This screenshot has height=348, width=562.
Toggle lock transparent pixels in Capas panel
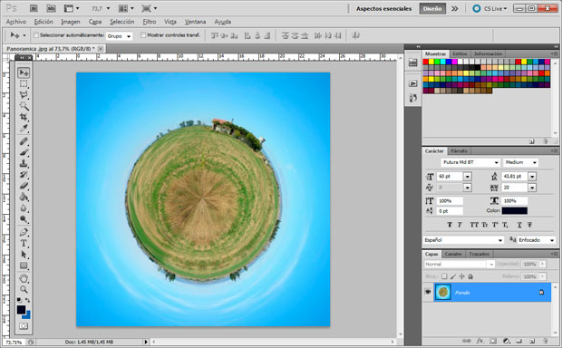[x=444, y=276]
